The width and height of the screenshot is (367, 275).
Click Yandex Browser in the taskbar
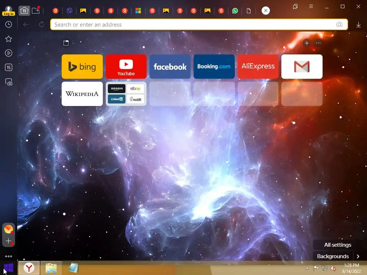(29, 268)
